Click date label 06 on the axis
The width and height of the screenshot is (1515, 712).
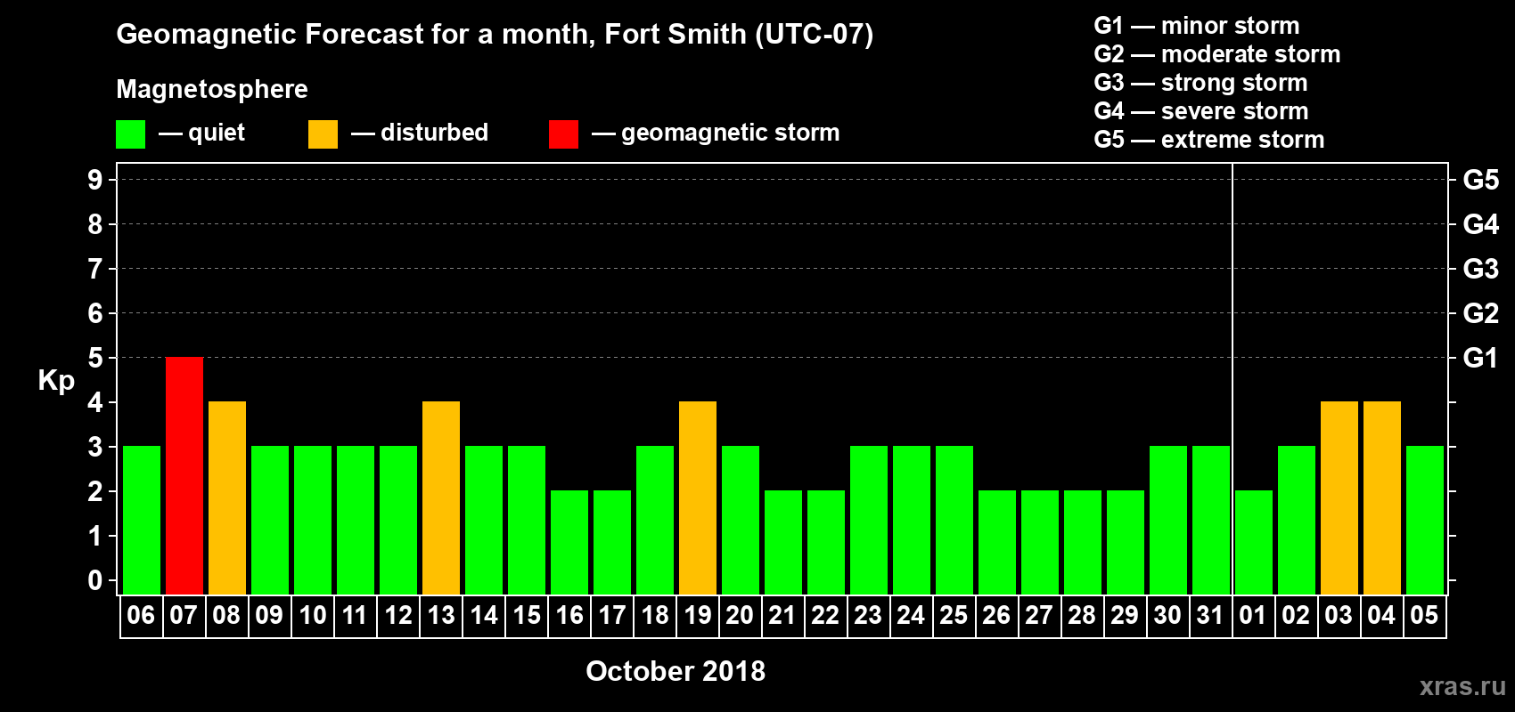pyautogui.click(x=141, y=615)
